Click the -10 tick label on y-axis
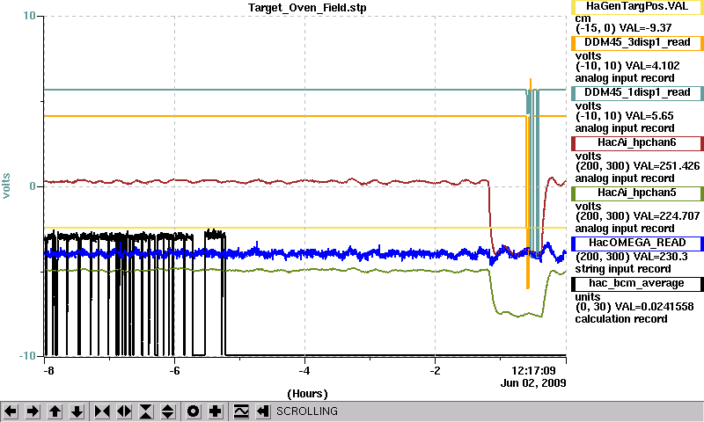 coord(27,356)
